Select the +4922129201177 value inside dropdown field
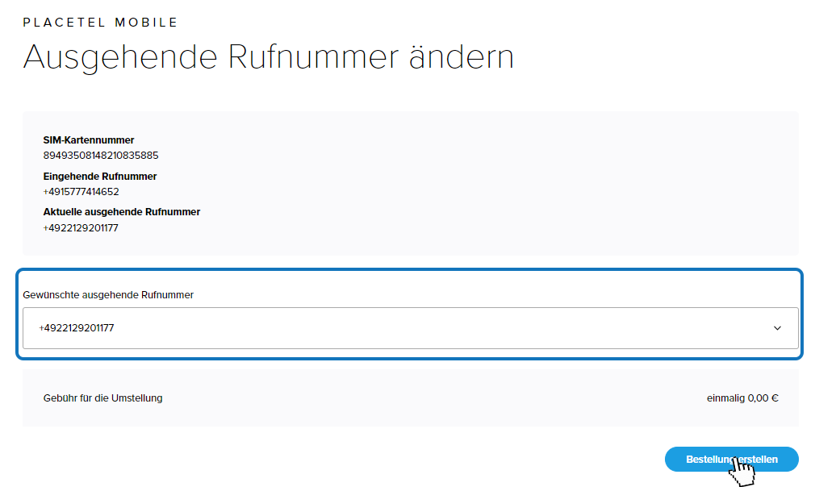Image resolution: width=815 pixels, height=487 pixels. (x=77, y=328)
